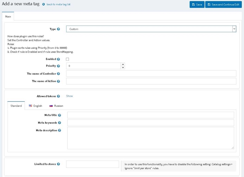Screen dimensions: 244x177
Task: Click inside the Meta description textarea
Action: (x=151, y=138)
